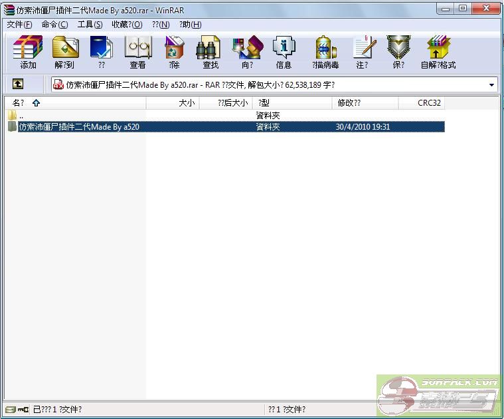Open the 工具(S) menu

[x=90, y=25]
